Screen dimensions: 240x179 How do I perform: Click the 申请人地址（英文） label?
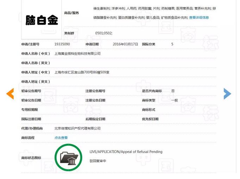tap(36, 82)
